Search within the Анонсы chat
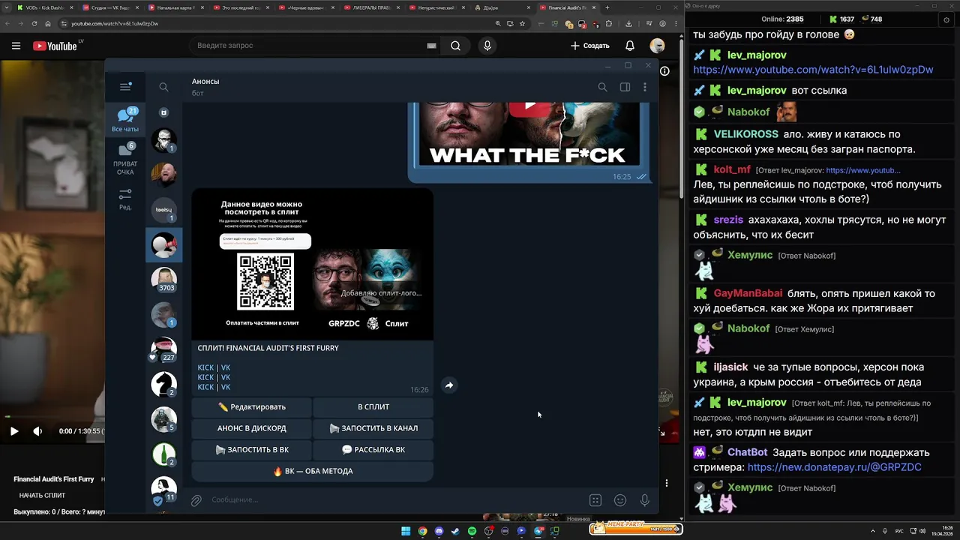Viewport: 960px width, 540px height. (x=602, y=87)
